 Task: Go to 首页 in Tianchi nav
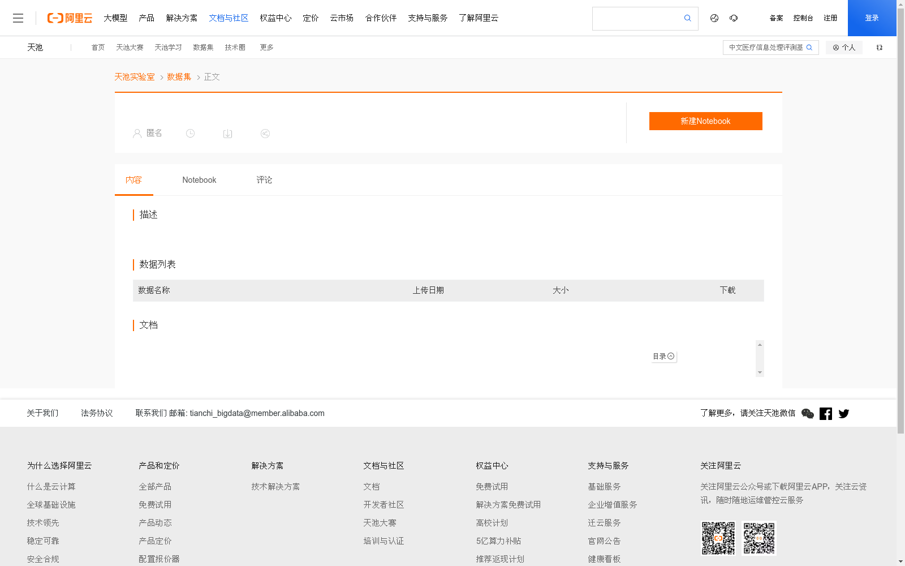point(98,48)
